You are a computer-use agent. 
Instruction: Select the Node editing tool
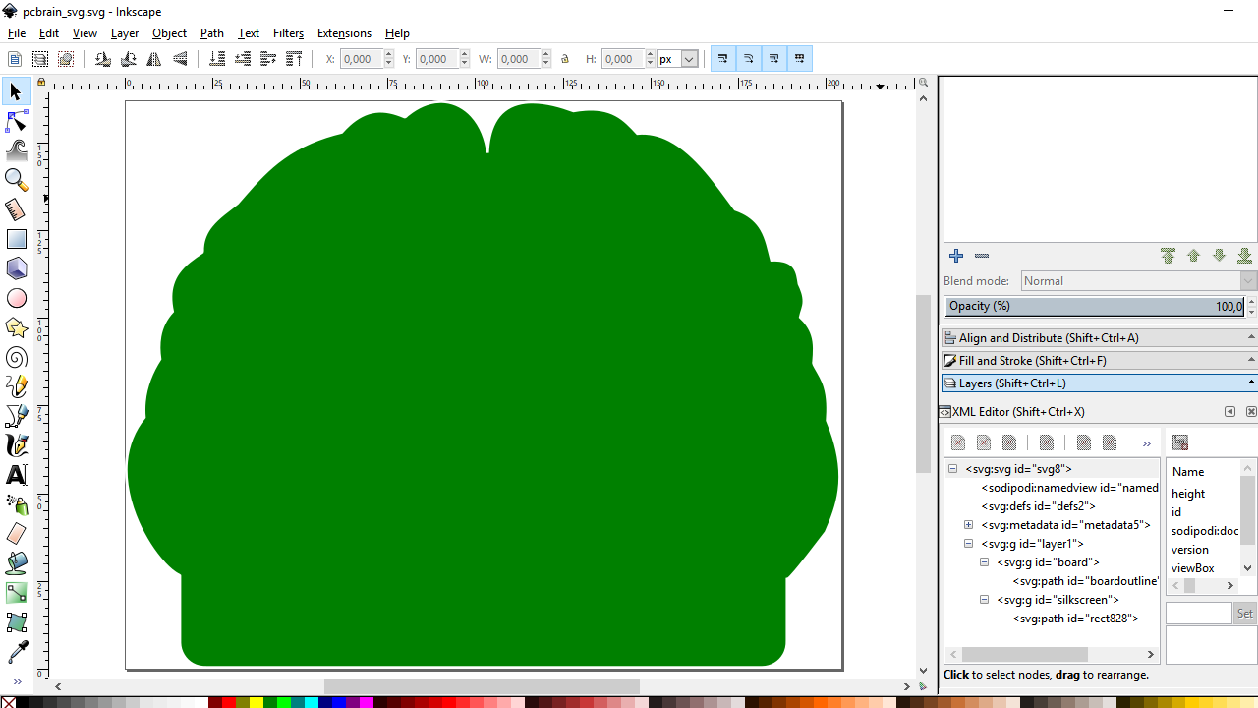coord(16,121)
